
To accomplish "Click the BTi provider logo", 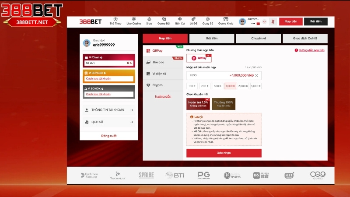I will (175, 176).
